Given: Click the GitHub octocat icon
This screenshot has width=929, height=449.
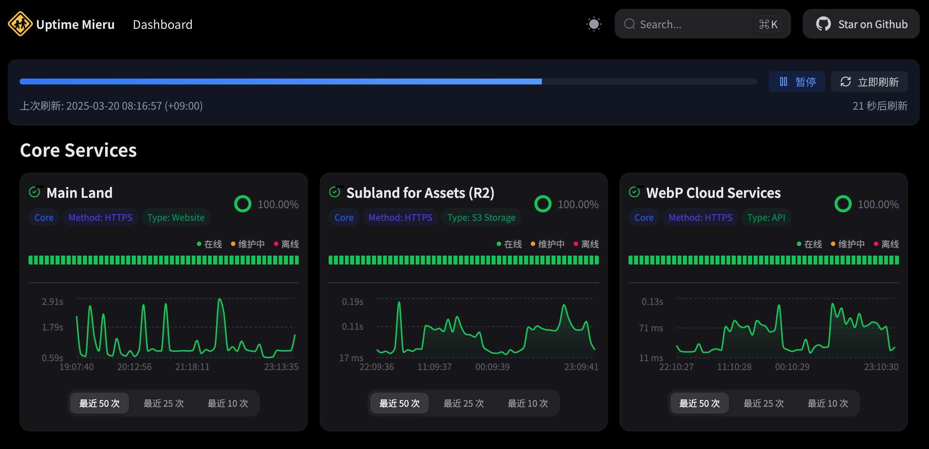Looking at the screenshot, I should coord(823,24).
